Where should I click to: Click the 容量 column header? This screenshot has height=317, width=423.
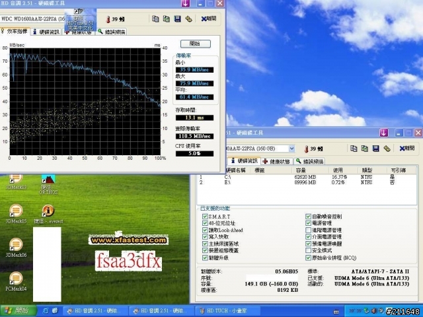point(310,170)
